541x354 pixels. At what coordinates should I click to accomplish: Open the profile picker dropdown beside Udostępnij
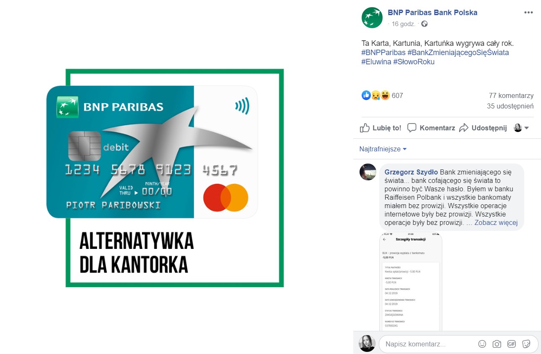click(521, 128)
